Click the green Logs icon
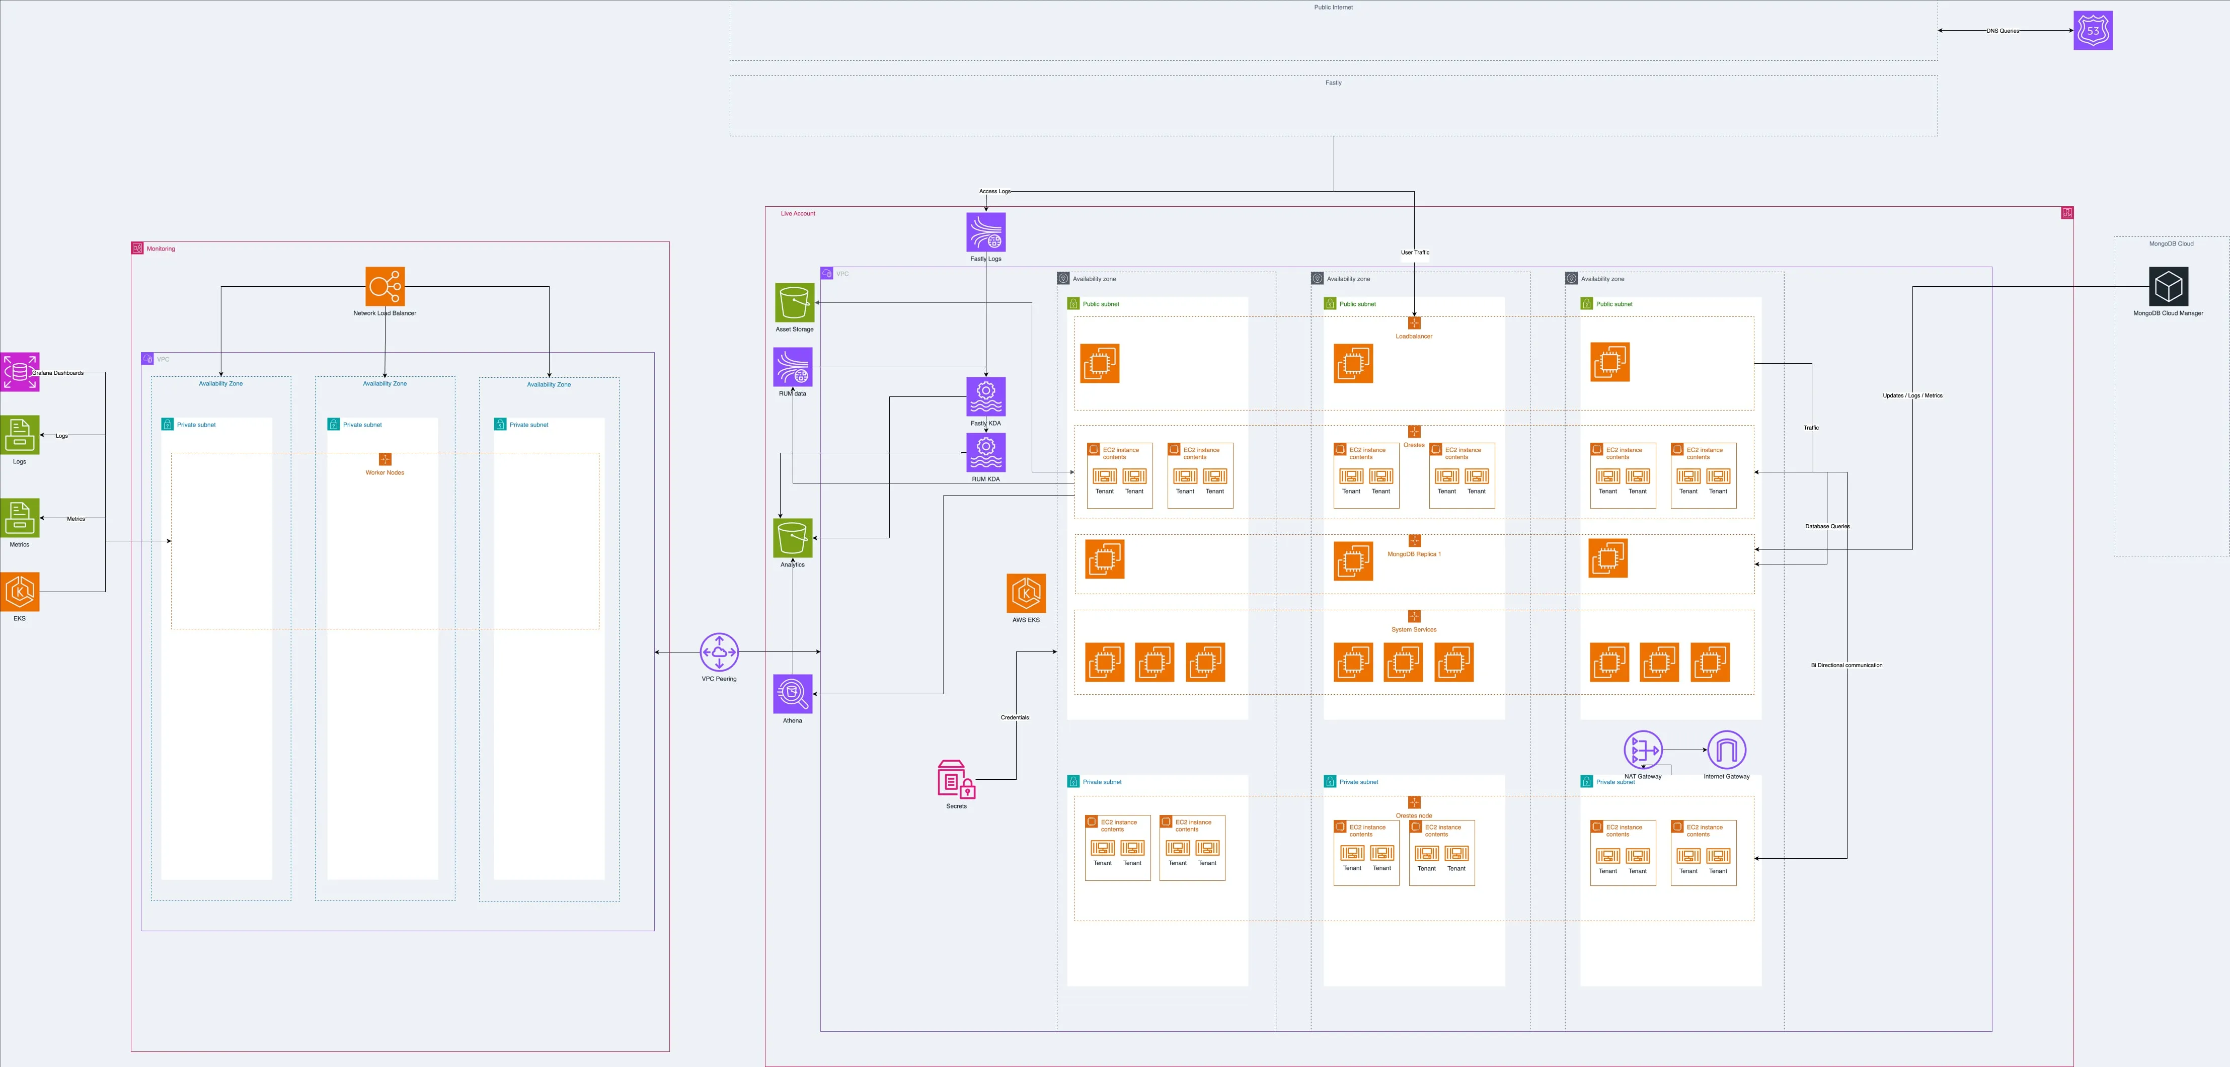 (x=19, y=435)
